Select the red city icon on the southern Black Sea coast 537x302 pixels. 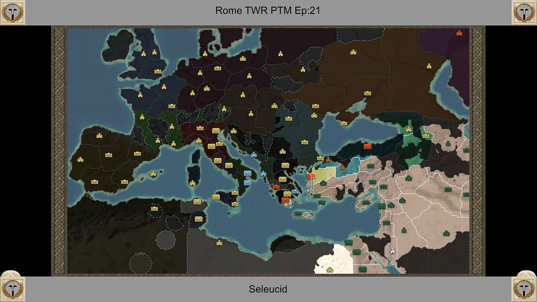coord(368,146)
